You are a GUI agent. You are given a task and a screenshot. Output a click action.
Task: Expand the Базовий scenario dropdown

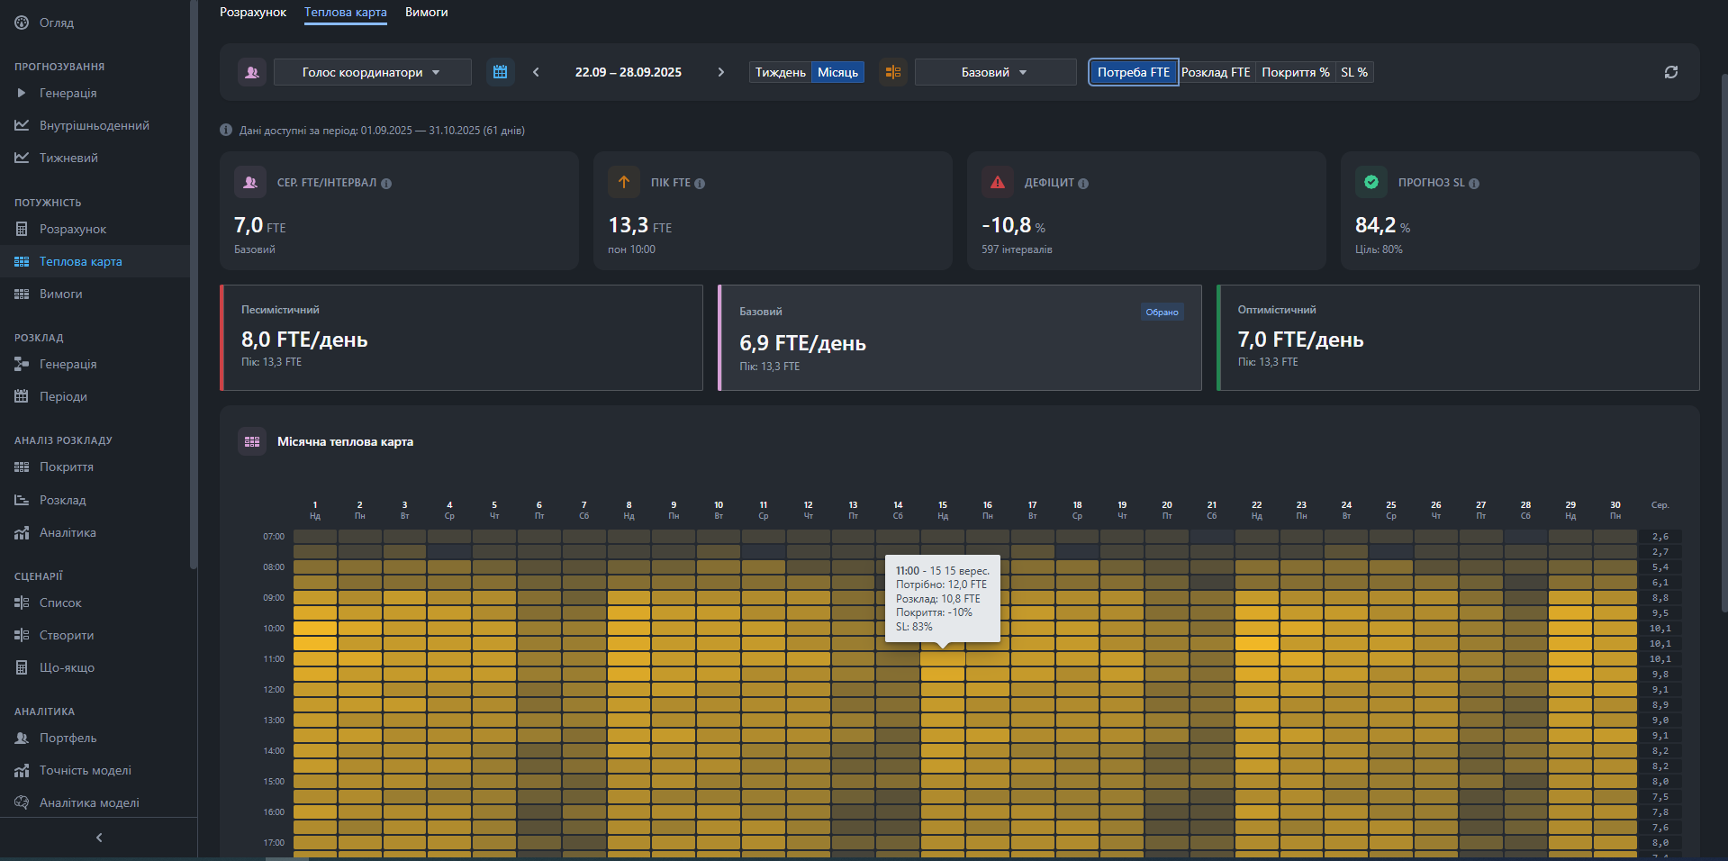click(x=995, y=72)
